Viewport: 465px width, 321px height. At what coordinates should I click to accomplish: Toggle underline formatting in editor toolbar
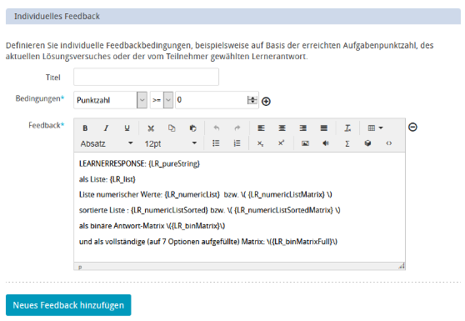(127, 128)
